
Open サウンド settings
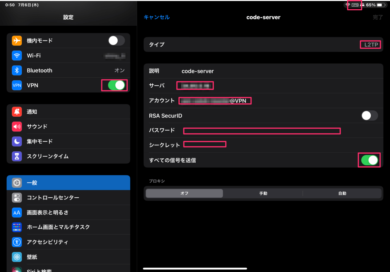click(x=68, y=127)
